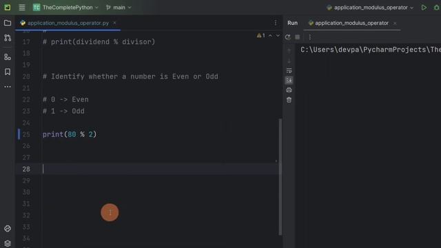Go to next highlighted problem

[278, 36]
